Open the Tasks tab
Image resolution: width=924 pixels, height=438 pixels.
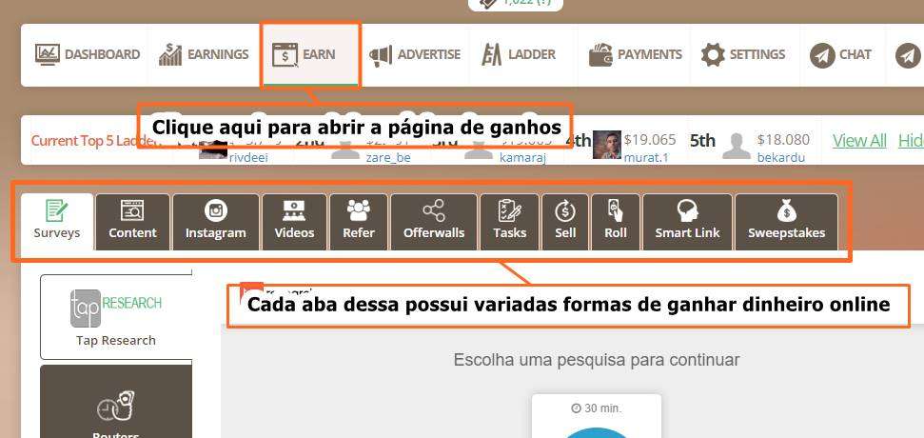tap(510, 221)
